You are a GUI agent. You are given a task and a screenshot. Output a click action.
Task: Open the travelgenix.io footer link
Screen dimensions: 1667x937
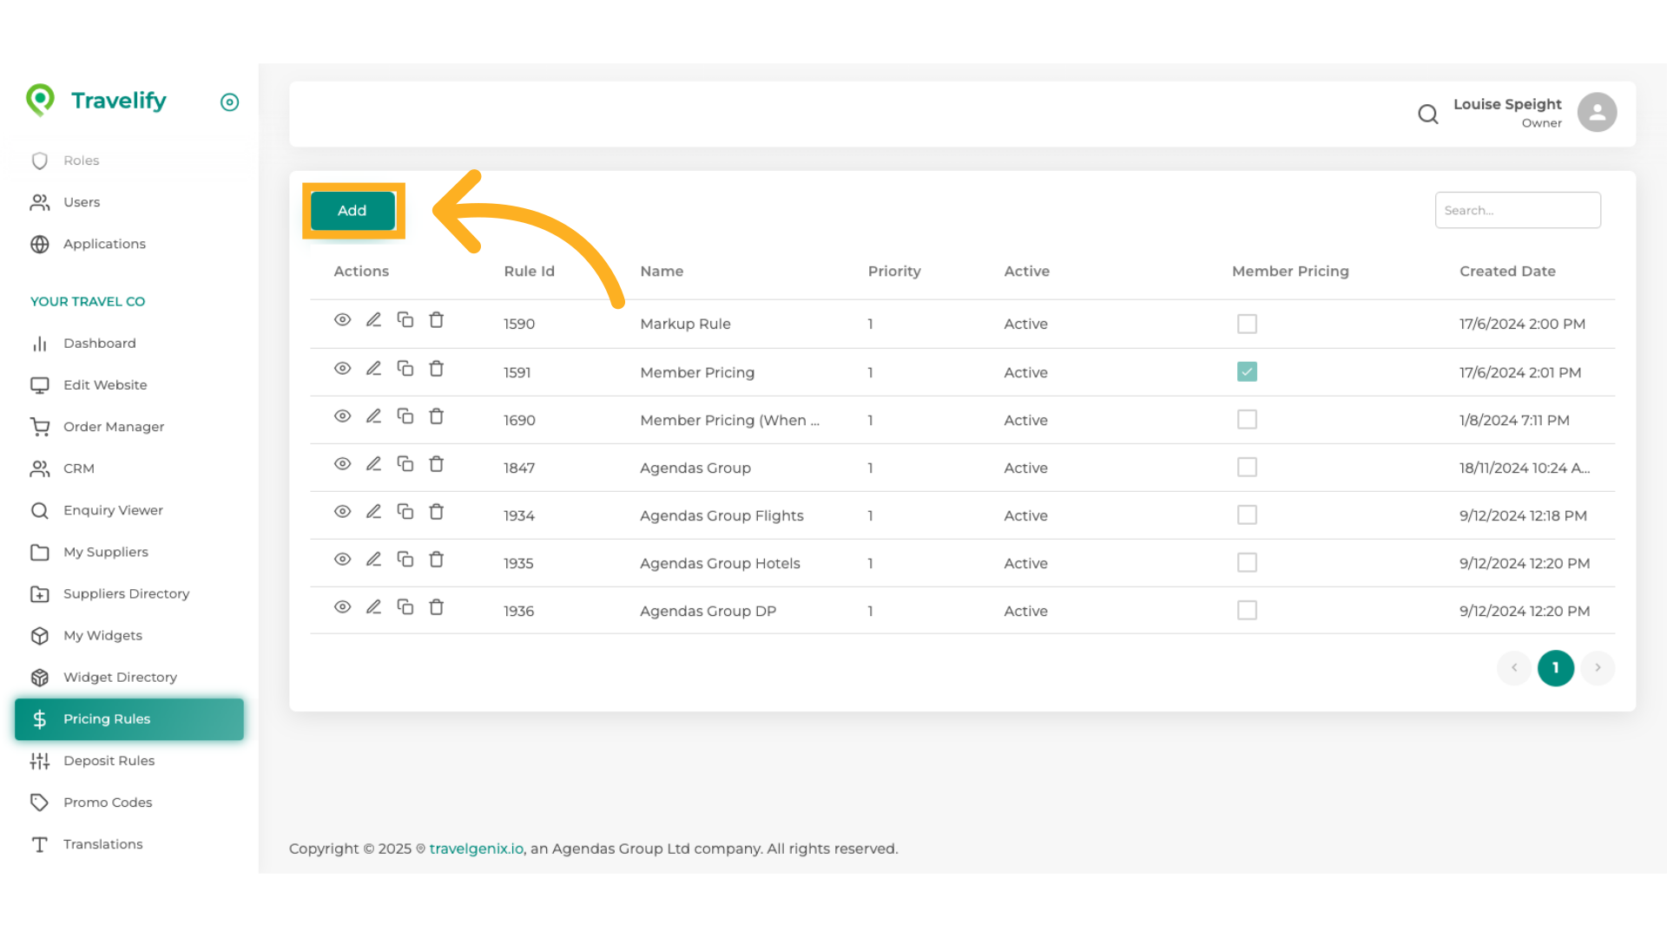pyautogui.click(x=476, y=849)
